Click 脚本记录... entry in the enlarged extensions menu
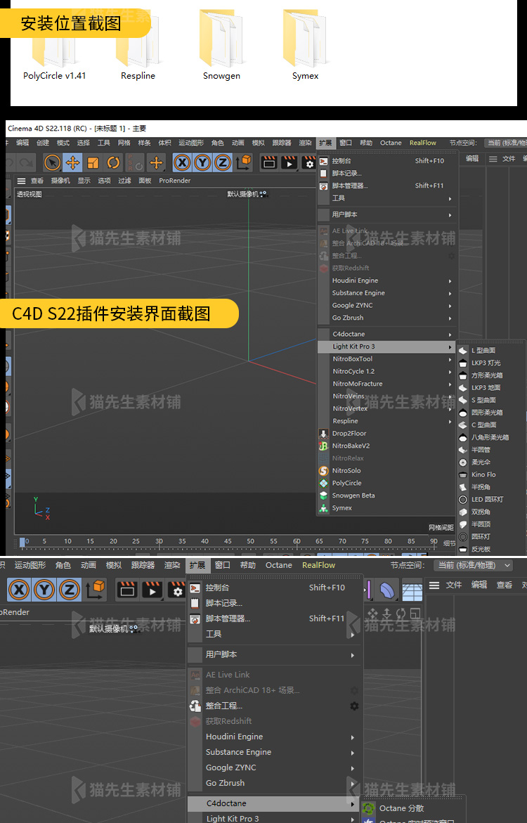 (x=275, y=603)
